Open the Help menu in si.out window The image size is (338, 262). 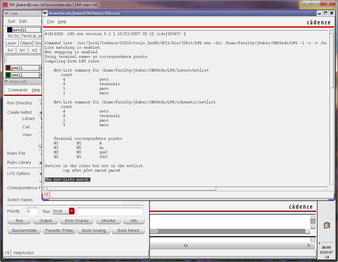[62, 22]
